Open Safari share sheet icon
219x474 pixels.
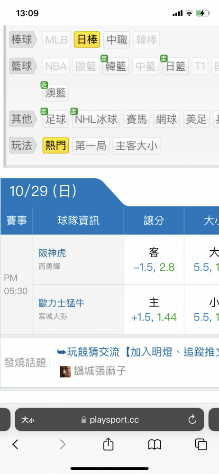click(x=108, y=444)
